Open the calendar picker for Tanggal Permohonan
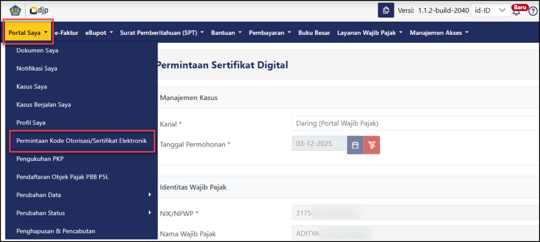 coord(355,145)
